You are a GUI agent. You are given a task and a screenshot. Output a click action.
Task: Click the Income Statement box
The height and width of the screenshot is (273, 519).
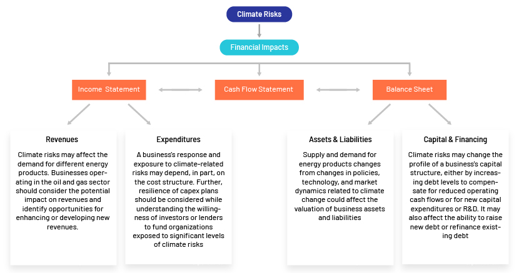(x=109, y=90)
